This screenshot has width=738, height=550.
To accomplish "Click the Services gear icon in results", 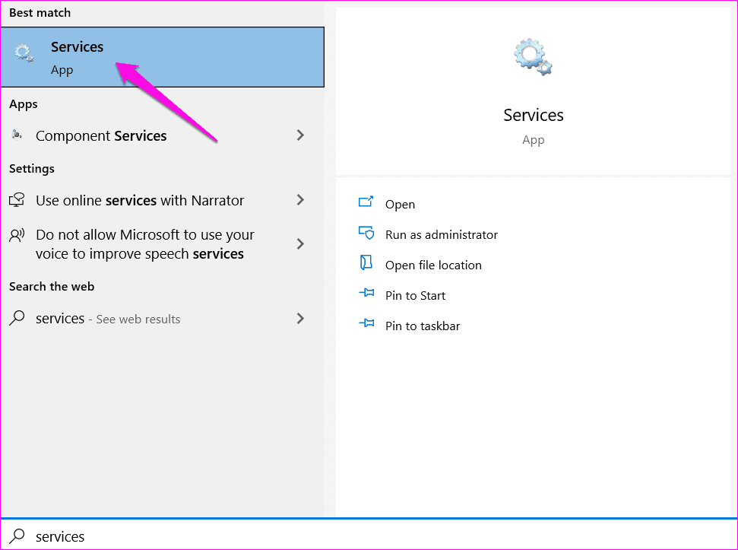I will 24,53.
